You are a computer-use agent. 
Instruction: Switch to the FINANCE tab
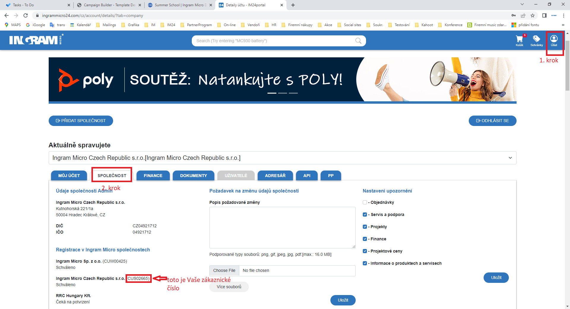pos(153,176)
